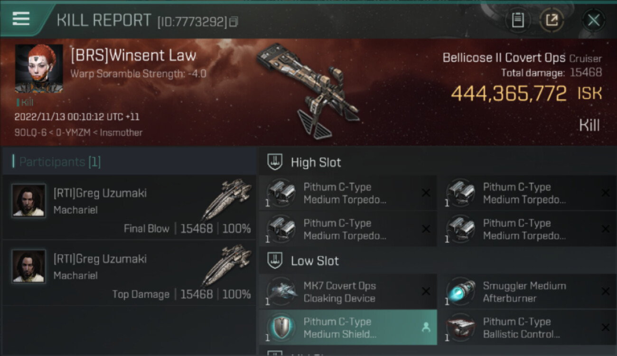Click the X mark on Cloaking Device row

click(426, 291)
